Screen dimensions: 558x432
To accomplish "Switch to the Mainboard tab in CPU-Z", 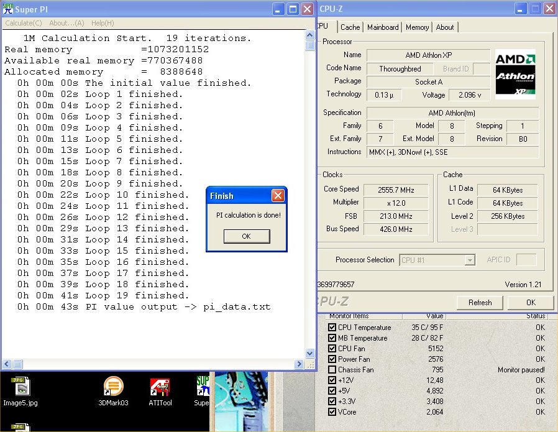I will pos(383,27).
